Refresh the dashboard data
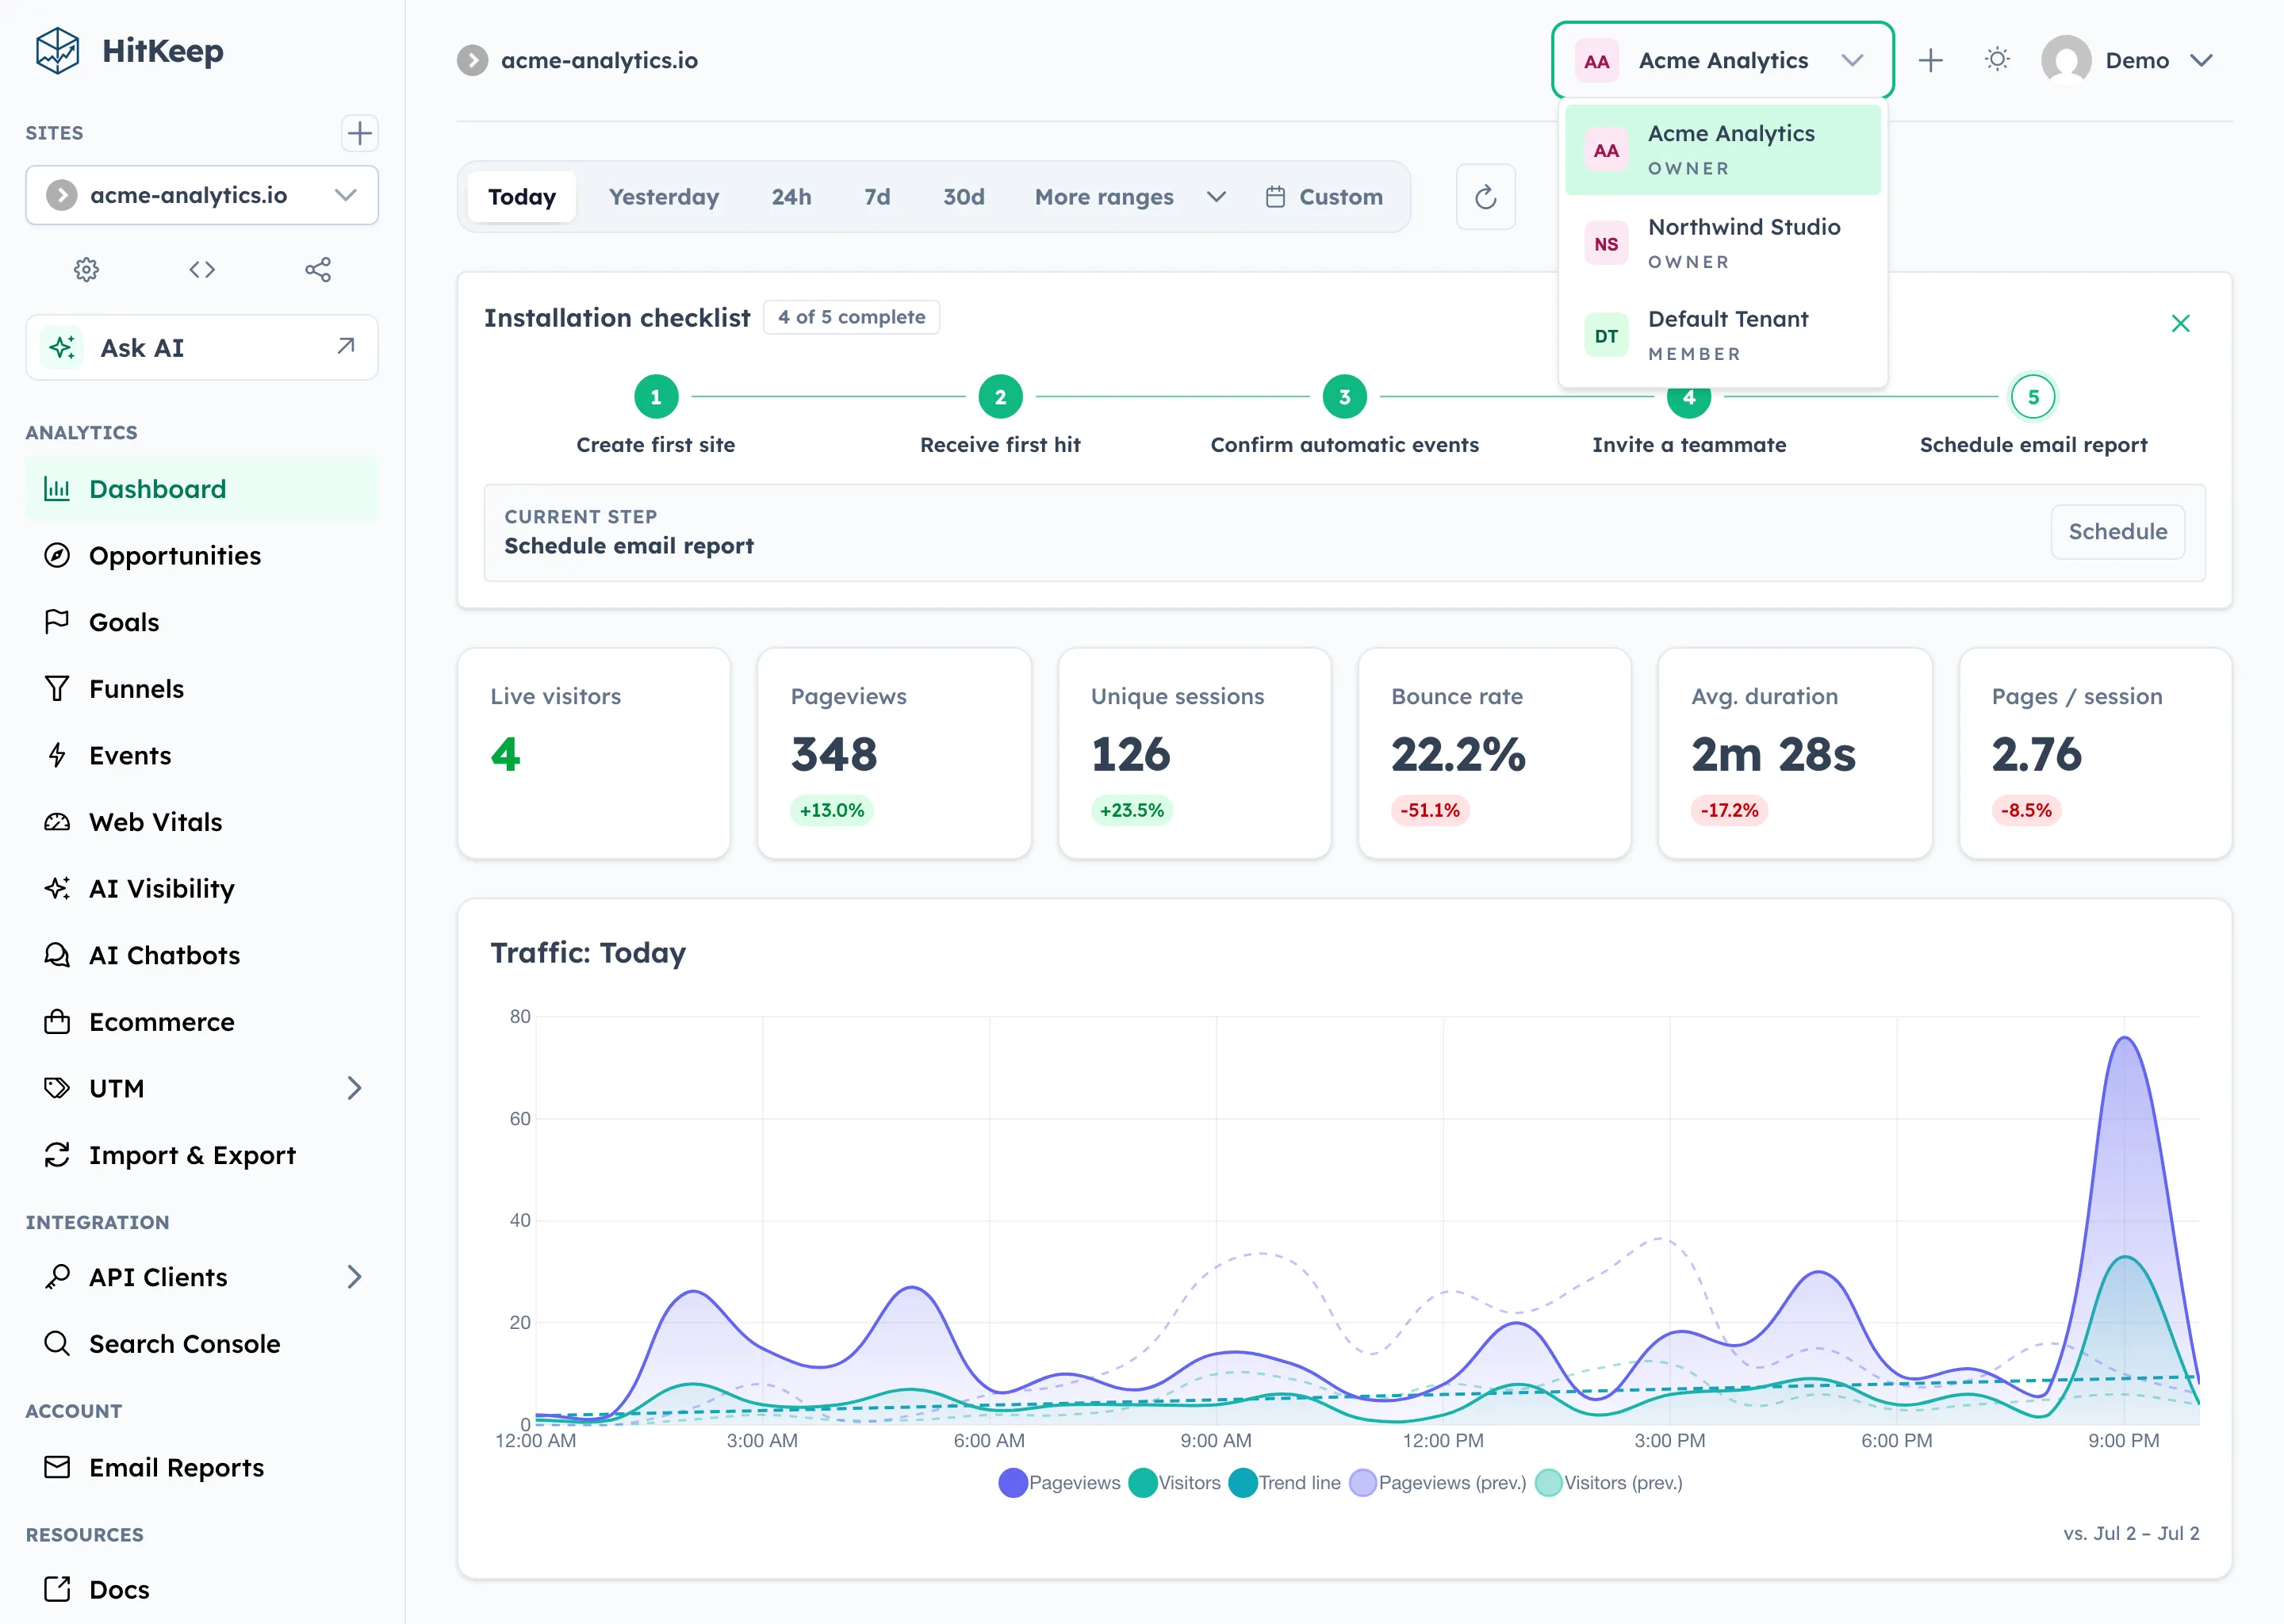 click(x=1485, y=197)
